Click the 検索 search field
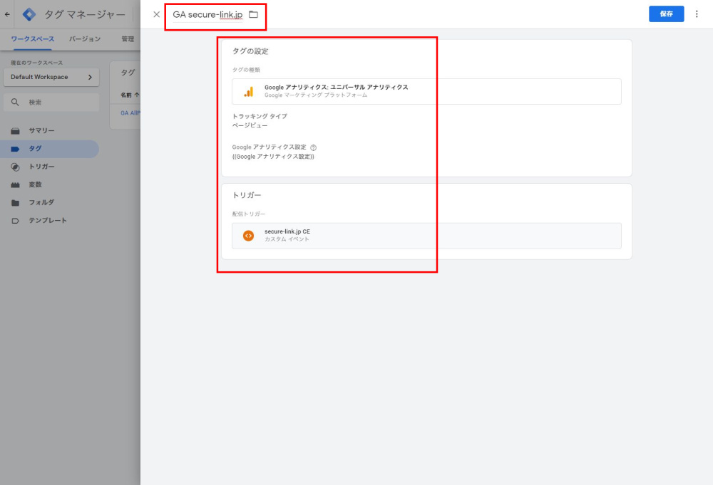Screen dimensions: 713x485 coord(51,102)
